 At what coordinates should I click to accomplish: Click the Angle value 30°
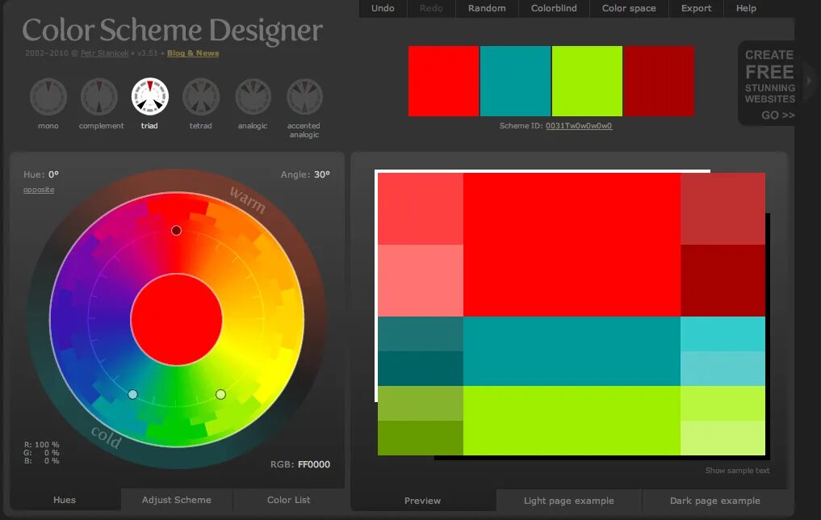coord(321,174)
